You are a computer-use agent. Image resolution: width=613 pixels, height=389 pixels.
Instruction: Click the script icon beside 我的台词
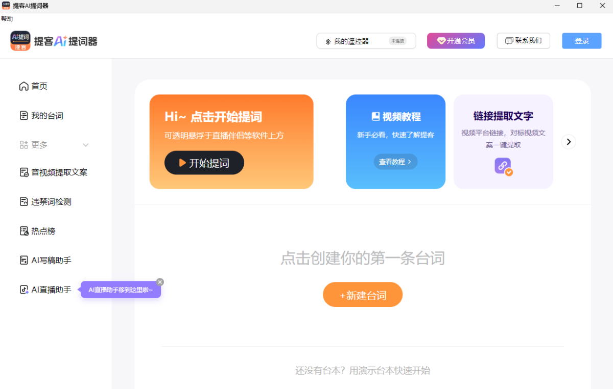(x=23, y=116)
